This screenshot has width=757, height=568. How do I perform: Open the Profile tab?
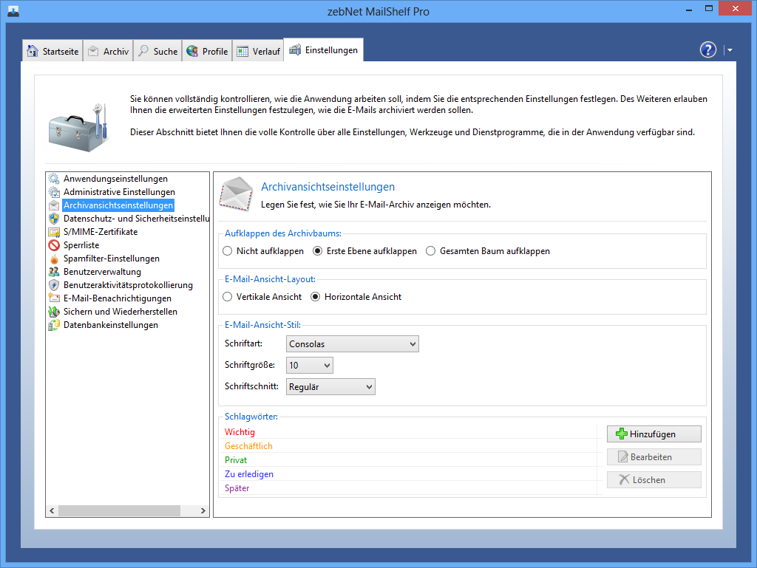pyautogui.click(x=207, y=51)
